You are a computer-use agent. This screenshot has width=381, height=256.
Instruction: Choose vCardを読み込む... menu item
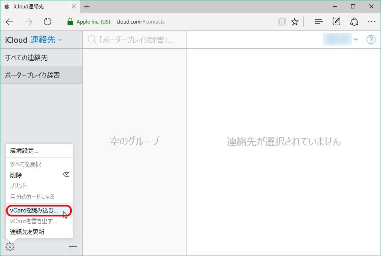point(39,210)
